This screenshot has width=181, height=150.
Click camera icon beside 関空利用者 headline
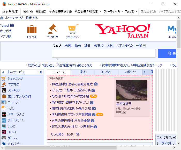(x=94, y=108)
